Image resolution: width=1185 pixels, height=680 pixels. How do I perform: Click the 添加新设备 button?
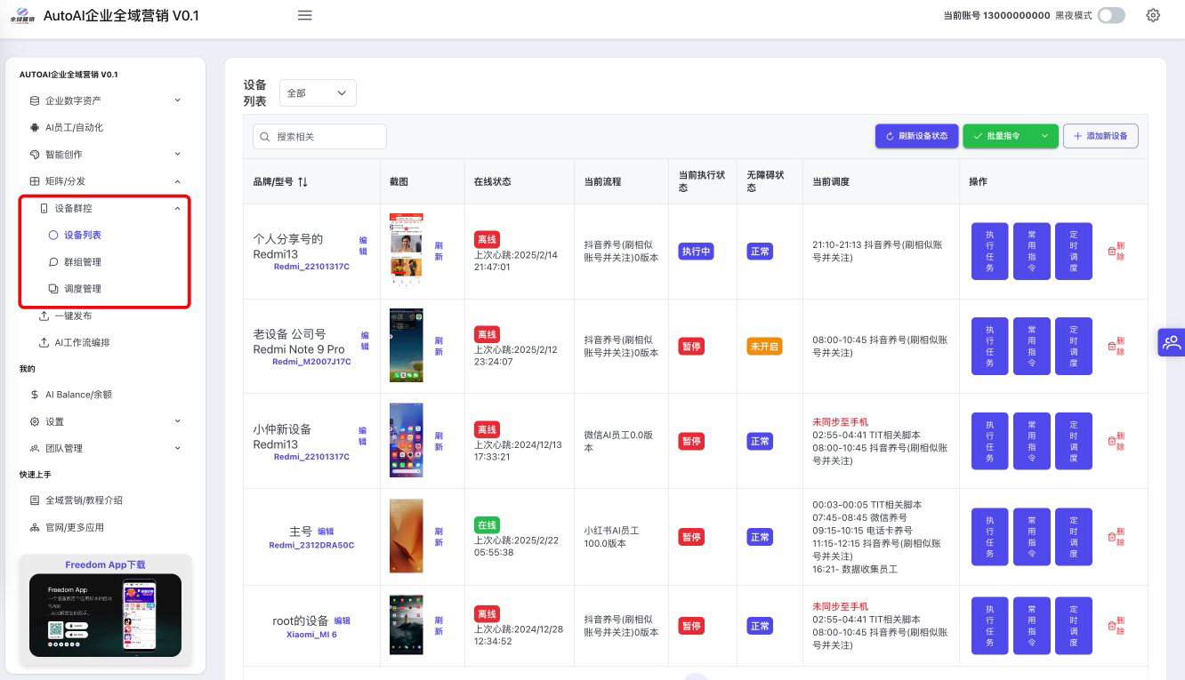[x=1100, y=136]
